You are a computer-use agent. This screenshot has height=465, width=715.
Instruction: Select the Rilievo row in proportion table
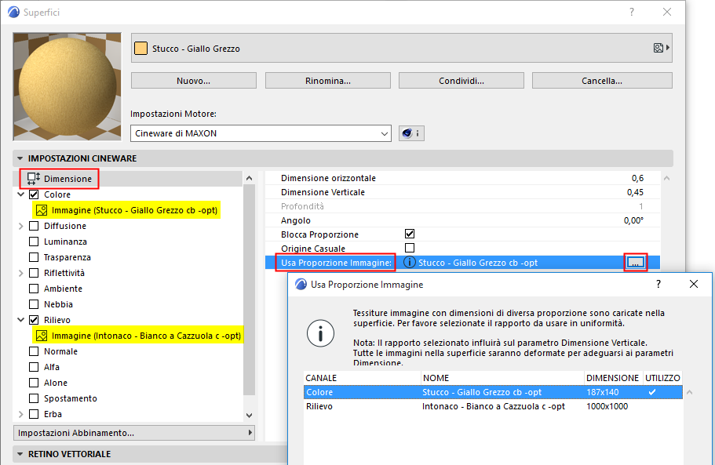(x=493, y=406)
